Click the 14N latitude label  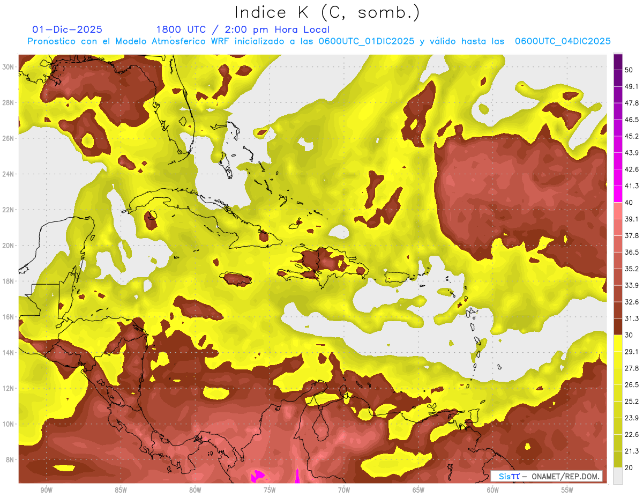tap(9, 352)
